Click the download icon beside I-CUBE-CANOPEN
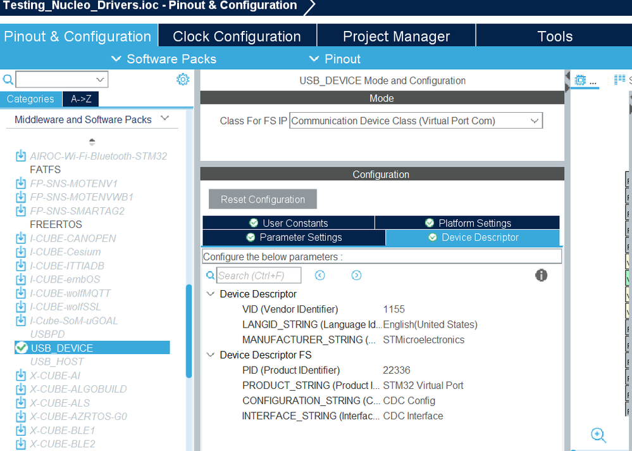Screen dimensions: 632x451 [20, 238]
